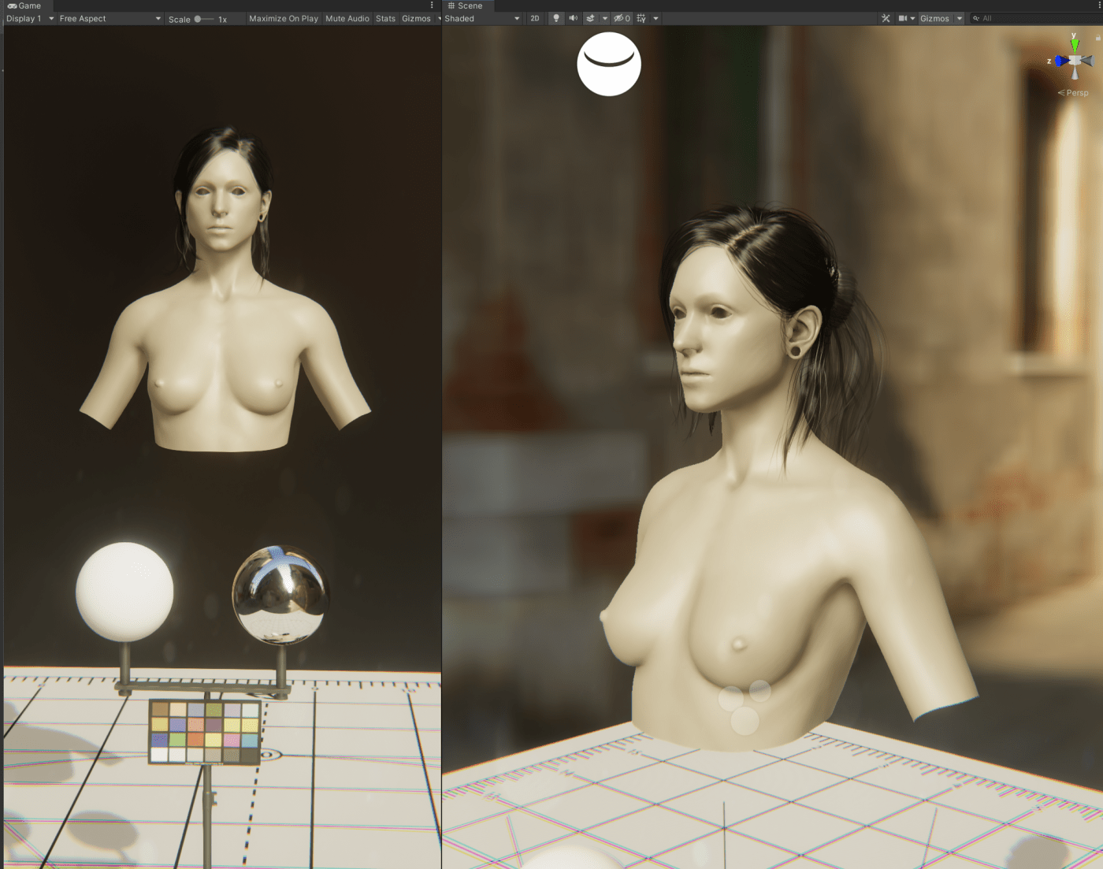Toggle the scene gizmo rotation lock
This screenshot has width=1103, height=869.
click(1097, 37)
